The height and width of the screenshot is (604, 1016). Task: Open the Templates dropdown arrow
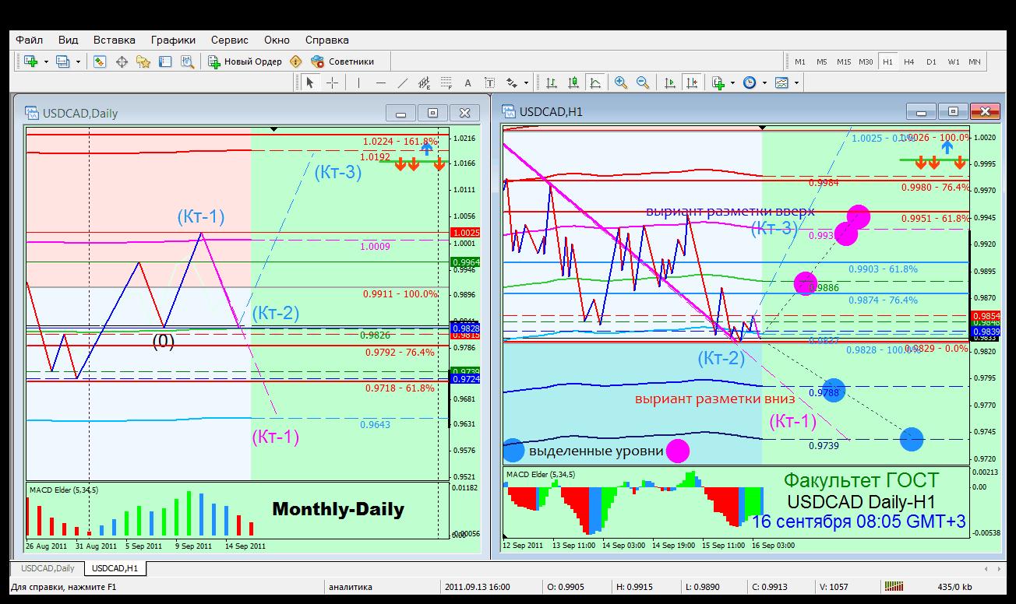[796, 83]
